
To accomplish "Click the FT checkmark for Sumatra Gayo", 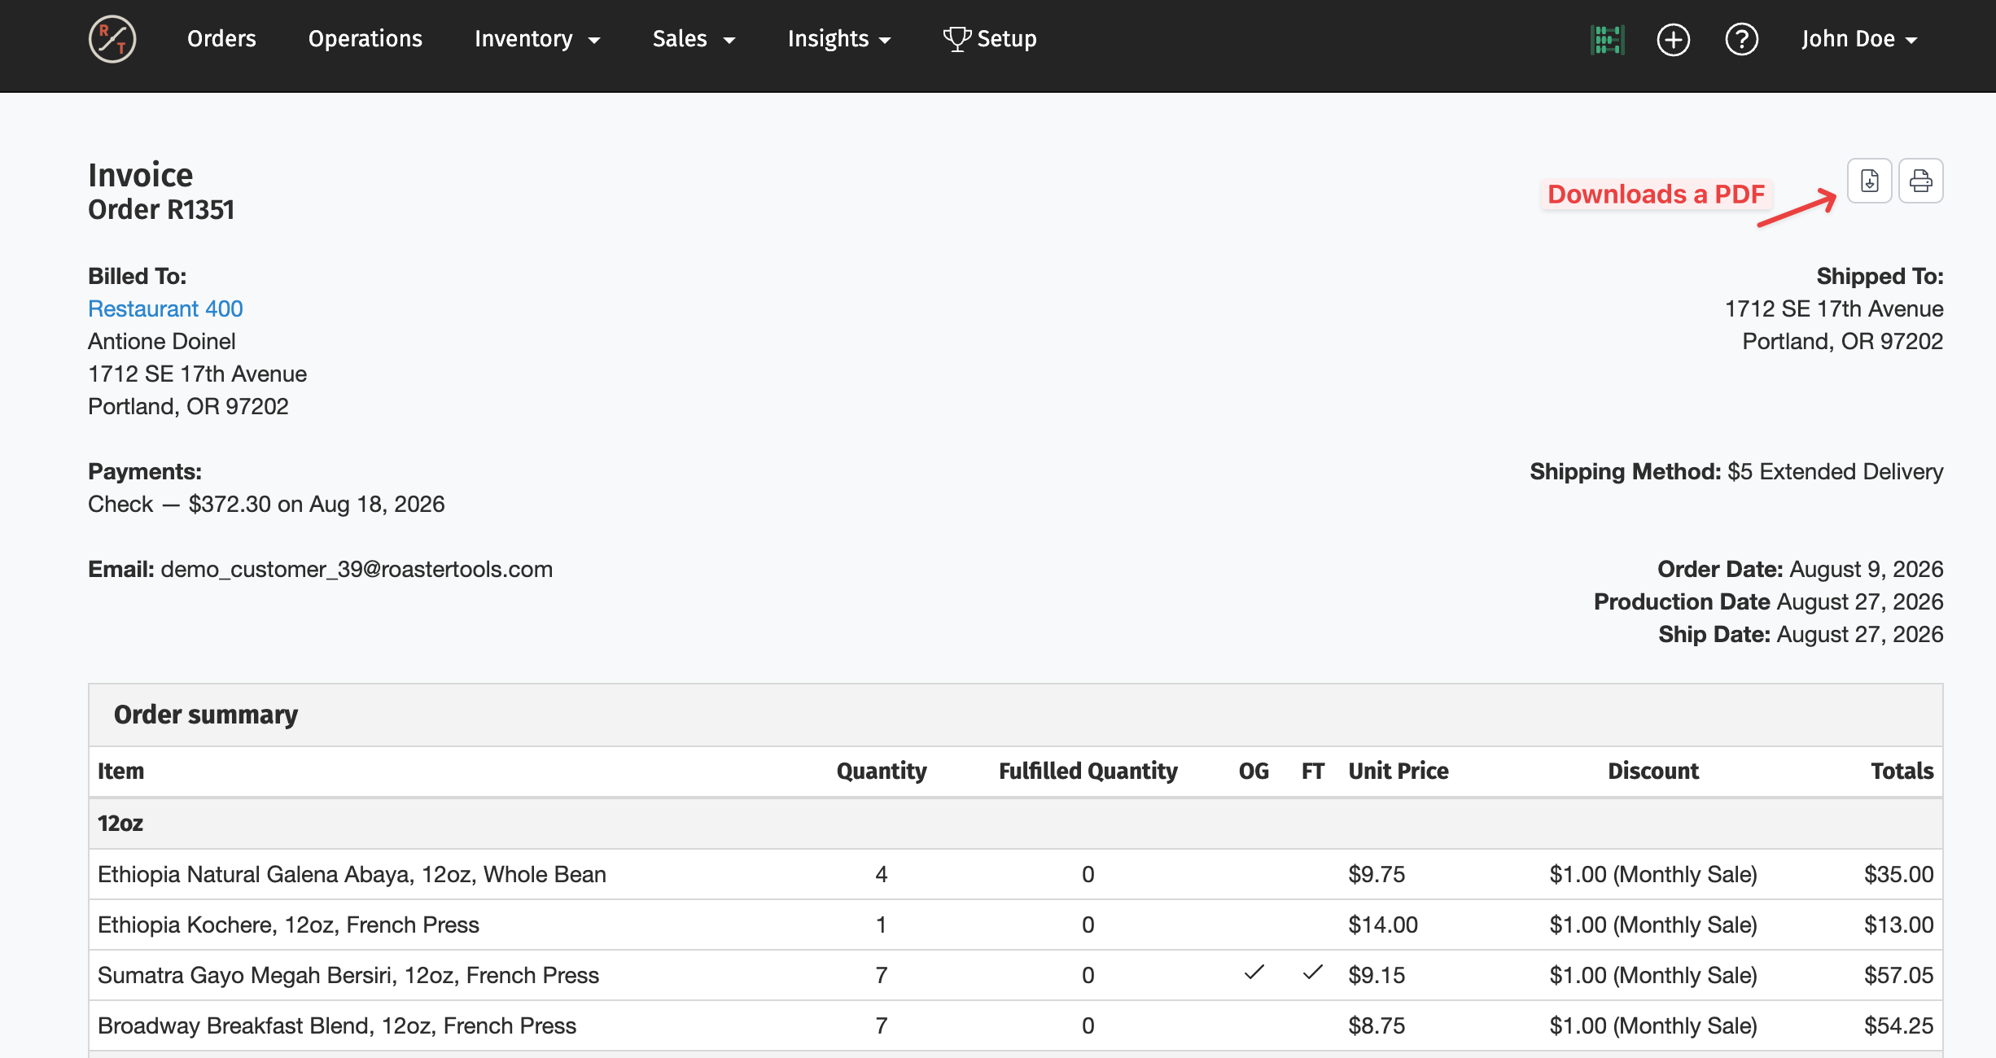I will click(1312, 973).
